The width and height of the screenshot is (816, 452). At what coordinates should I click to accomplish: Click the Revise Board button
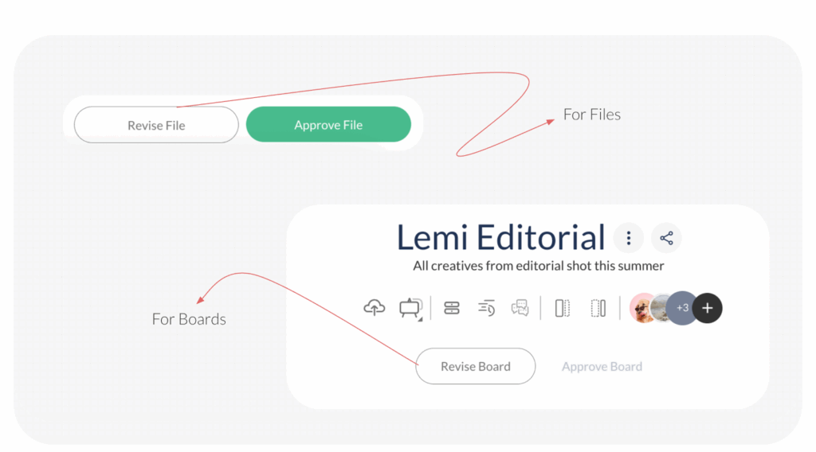click(476, 366)
